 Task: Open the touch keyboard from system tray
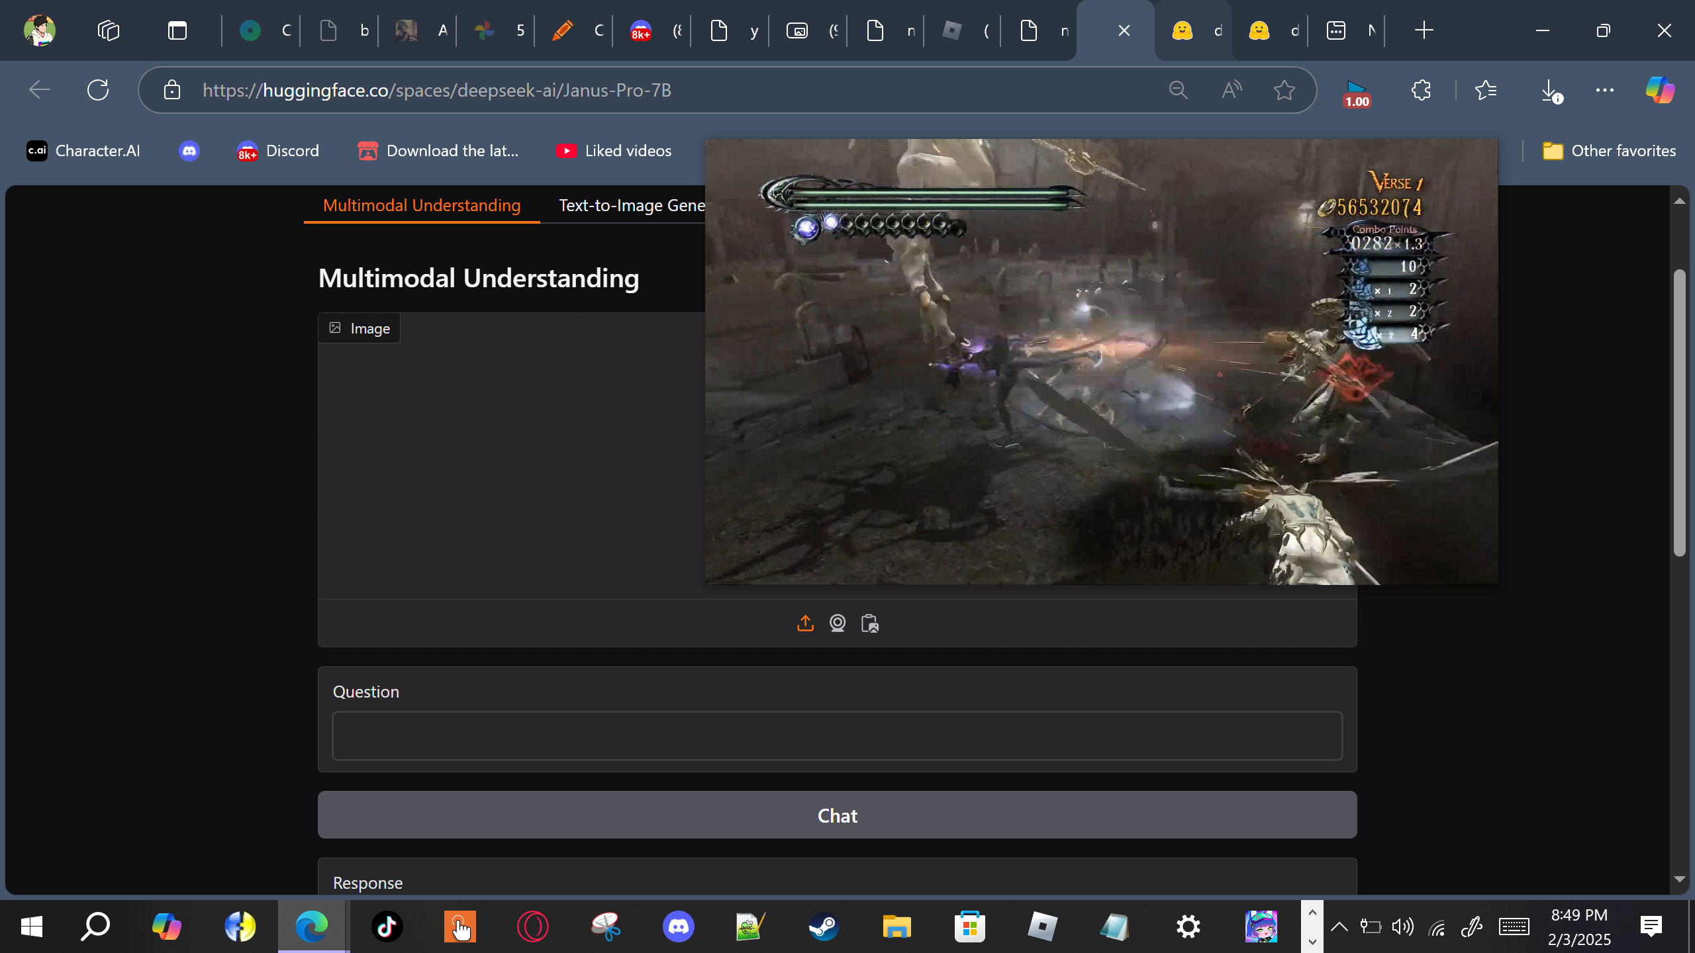(x=1514, y=927)
